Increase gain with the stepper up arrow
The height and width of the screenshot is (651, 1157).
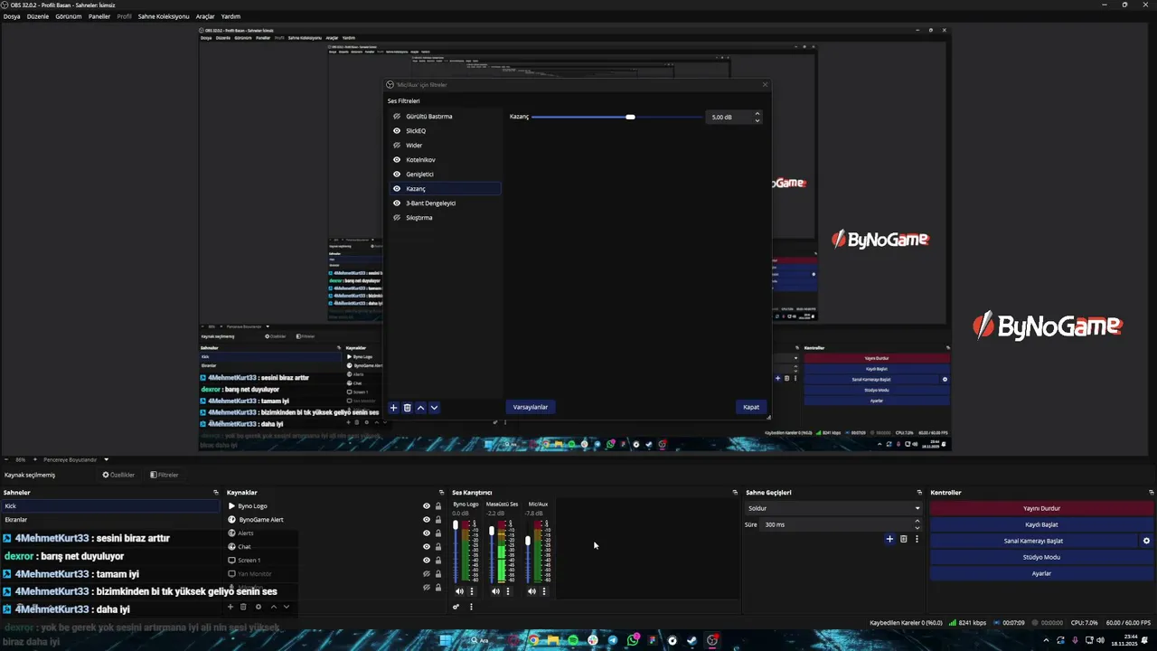(x=757, y=114)
